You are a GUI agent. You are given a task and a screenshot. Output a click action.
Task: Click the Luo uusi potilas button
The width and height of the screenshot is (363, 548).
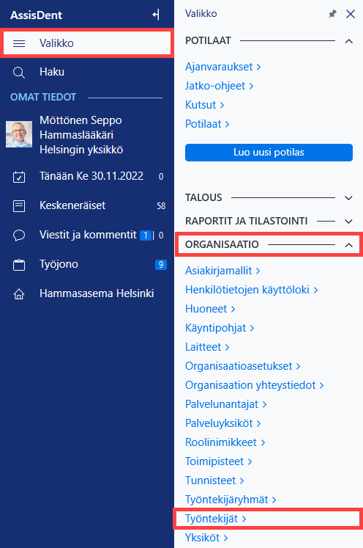269,153
